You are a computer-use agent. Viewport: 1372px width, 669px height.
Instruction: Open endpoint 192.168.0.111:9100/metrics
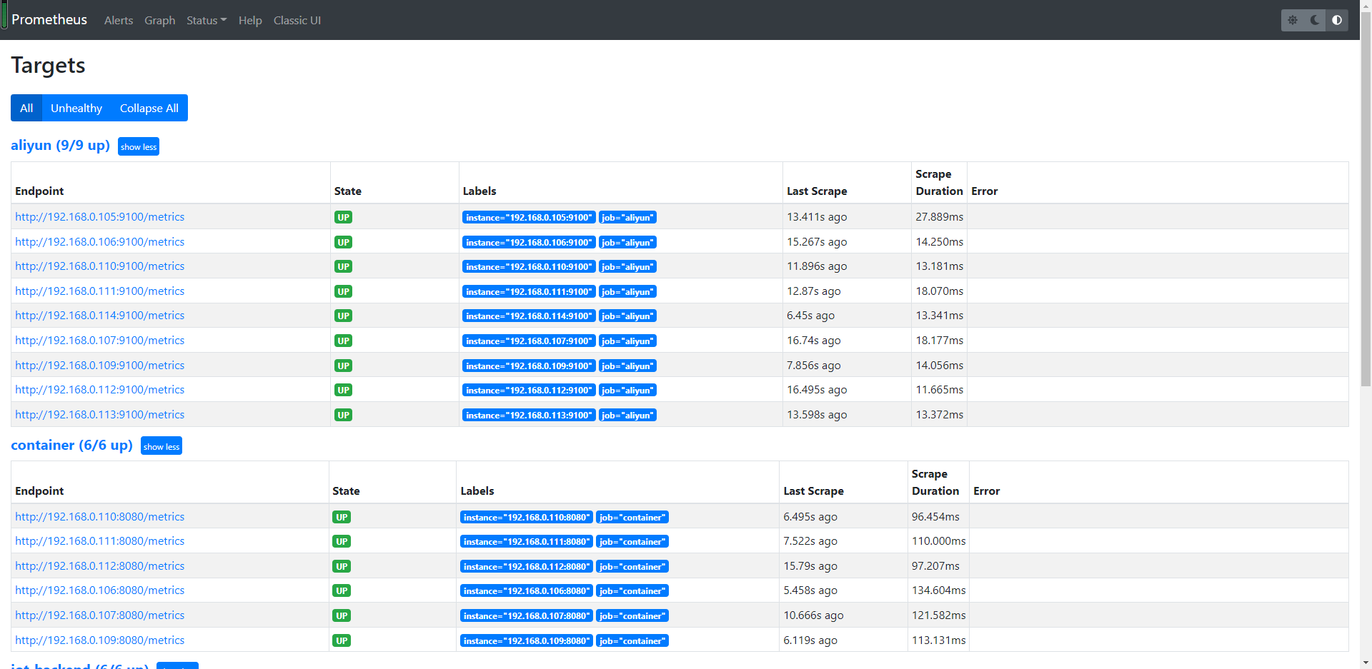click(100, 291)
